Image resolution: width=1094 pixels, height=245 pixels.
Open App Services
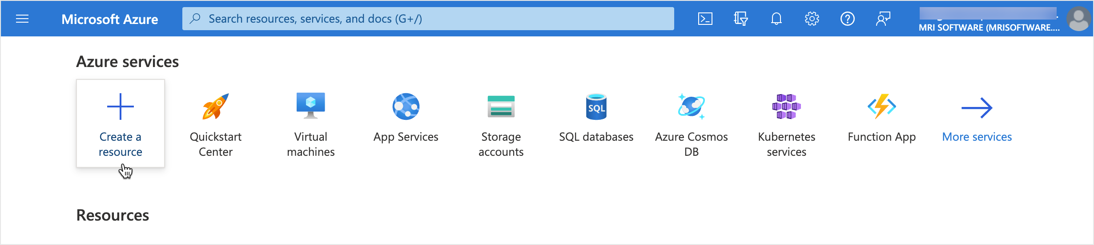pyautogui.click(x=406, y=118)
